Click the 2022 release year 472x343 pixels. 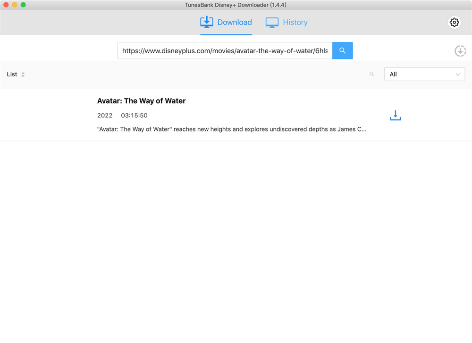[x=105, y=115]
